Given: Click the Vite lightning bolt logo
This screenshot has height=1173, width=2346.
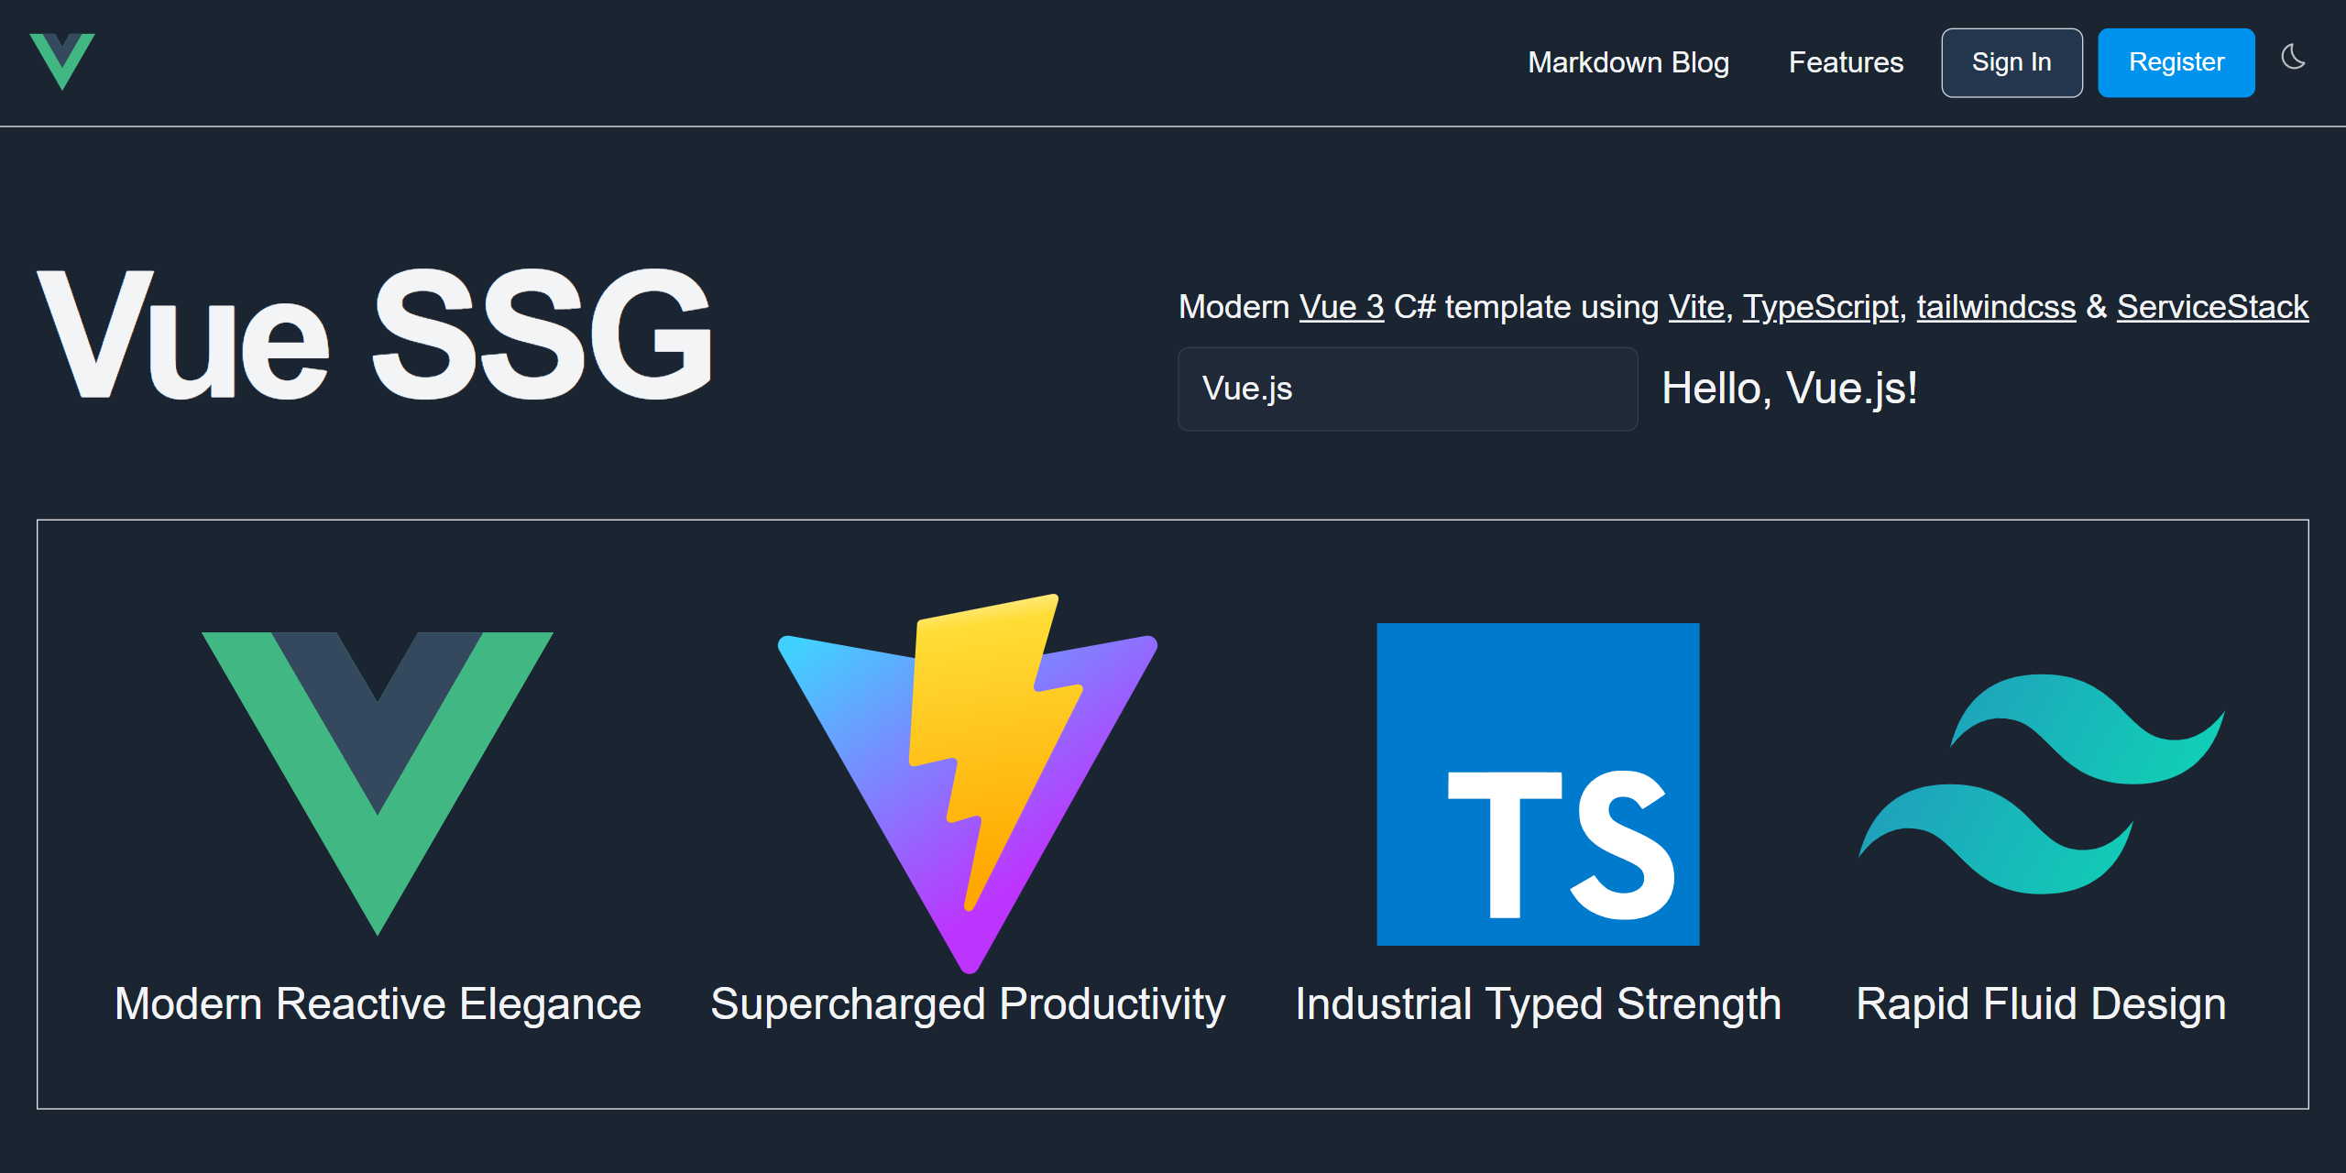Looking at the screenshot, I should [x=968, y=784].
